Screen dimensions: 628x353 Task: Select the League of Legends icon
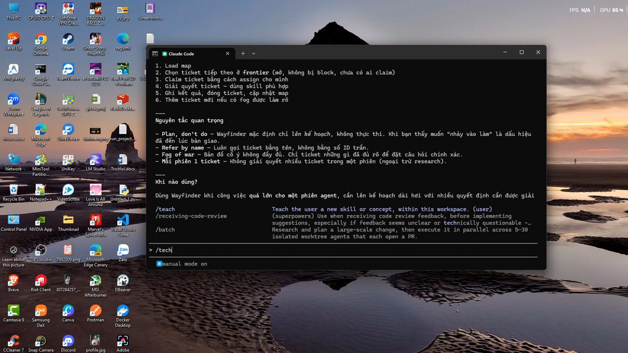point(41,104)
